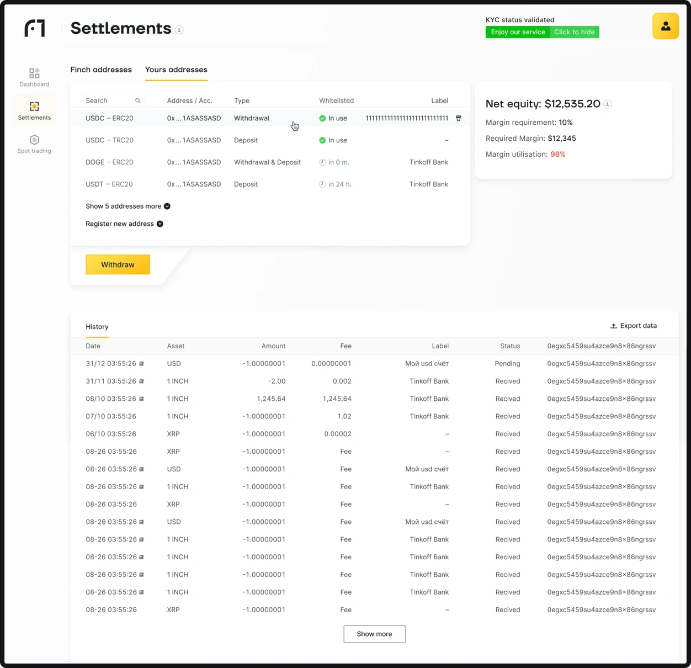Screen dimensions: 691x668
Task: Click the red 98% margin utilisation value
Action: pyautogui.click(x=557, y=155)
